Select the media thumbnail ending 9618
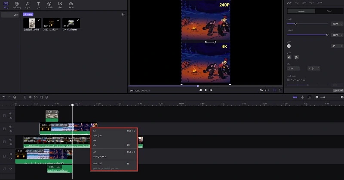 tap(32, 23)
